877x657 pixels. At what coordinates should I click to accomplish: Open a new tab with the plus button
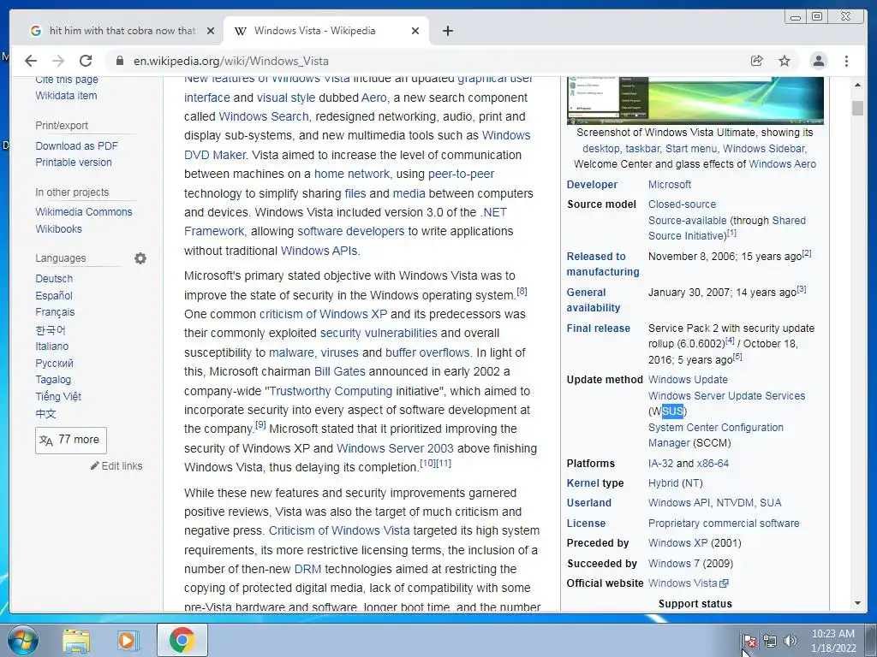447,31
